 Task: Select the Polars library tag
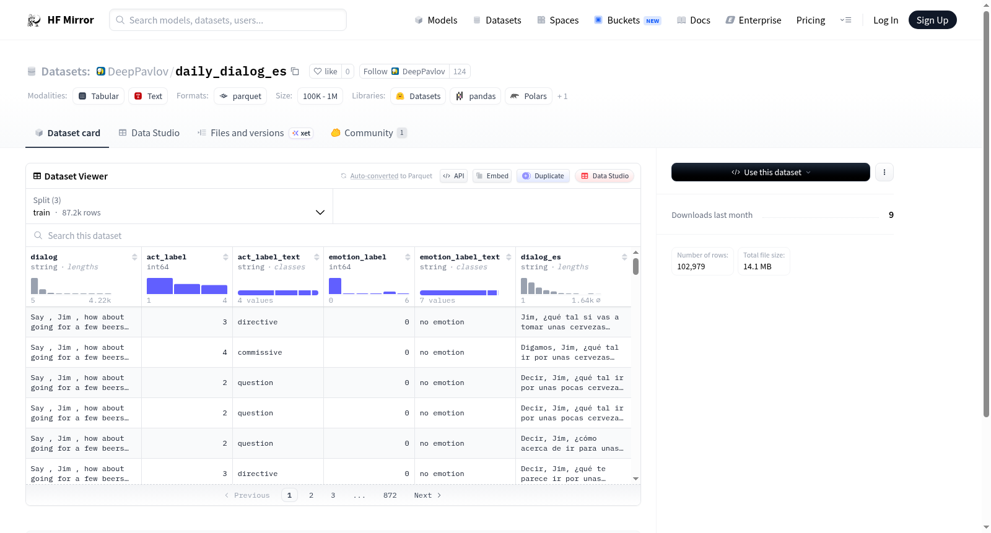tap(529, 96)
